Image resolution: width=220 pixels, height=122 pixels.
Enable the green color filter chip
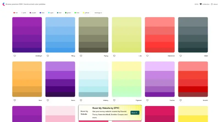[x=68, y=13]
